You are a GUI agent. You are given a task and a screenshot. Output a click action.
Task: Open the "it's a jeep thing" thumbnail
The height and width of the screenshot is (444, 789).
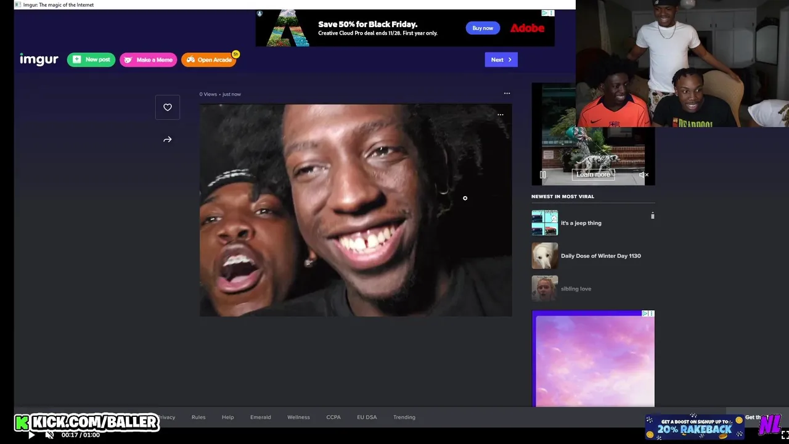(545, 223)
